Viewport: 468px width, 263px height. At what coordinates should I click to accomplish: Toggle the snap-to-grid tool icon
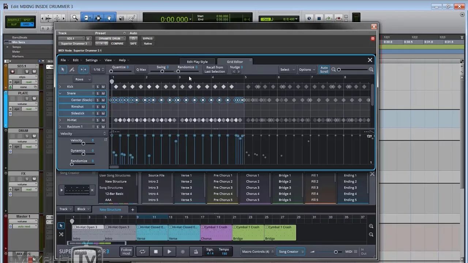83,69
